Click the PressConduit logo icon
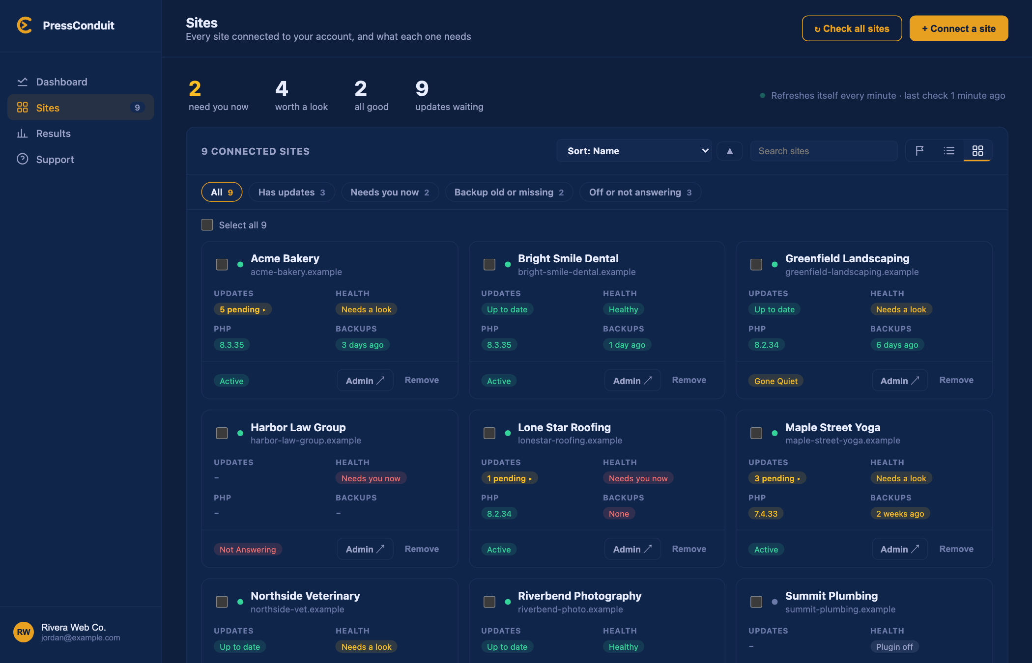The image size is (1032, 663). coord(25,26)
